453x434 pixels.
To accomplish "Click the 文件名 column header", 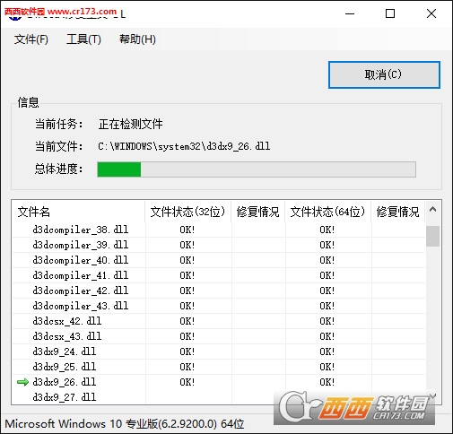I will [78, 212].
